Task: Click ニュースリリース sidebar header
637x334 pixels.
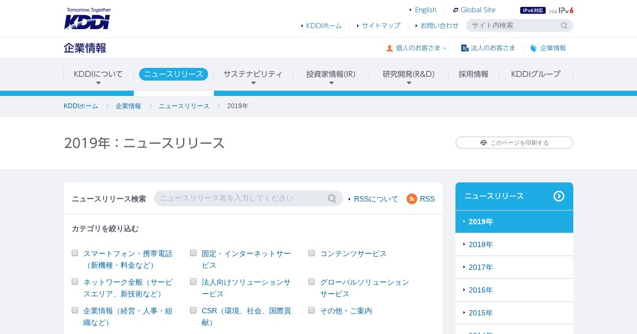Action: coord(514,196)
